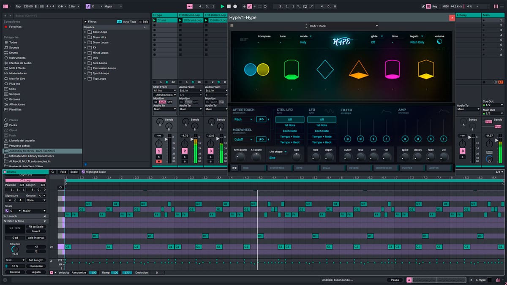The width and height of the screenshot is (507, 285).
Task: Open Packs in Places
Action: click(x=13, y=125)
